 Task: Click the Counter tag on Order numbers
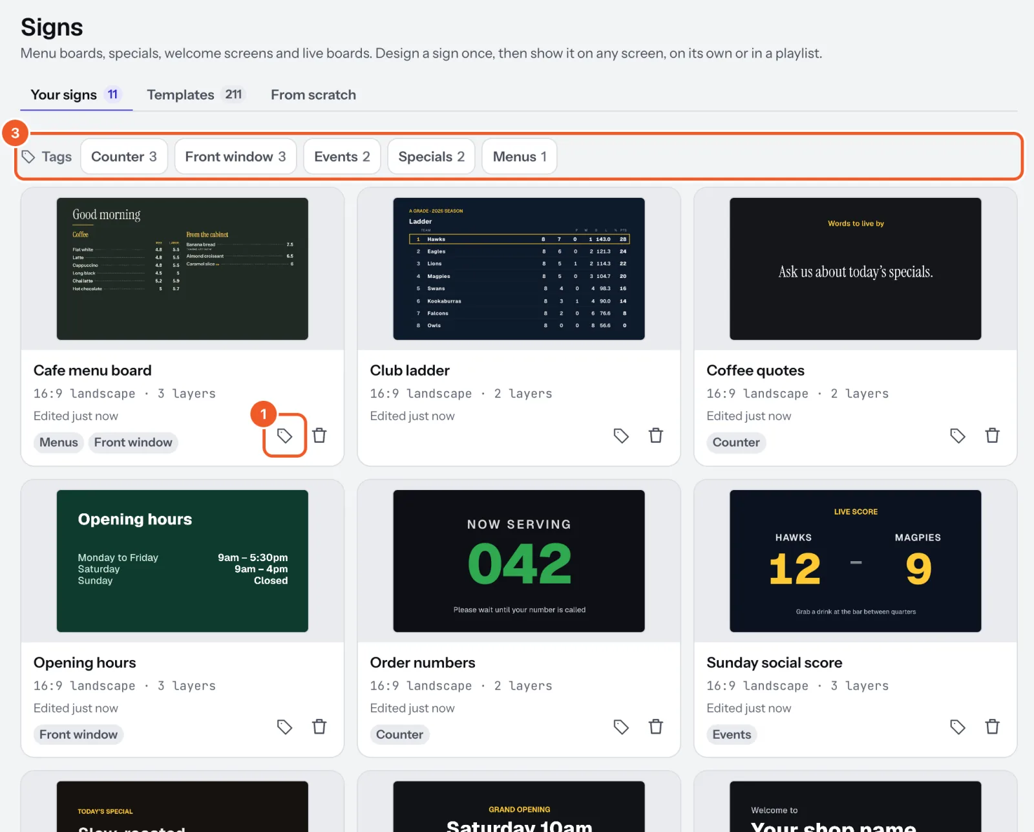(x=399, y=734)
